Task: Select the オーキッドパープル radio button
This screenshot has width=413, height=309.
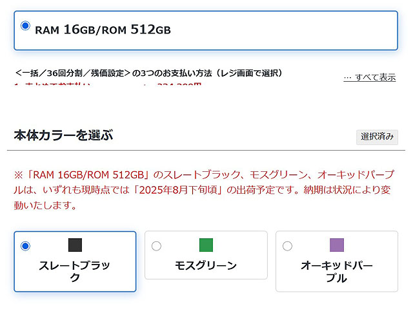Action: click(287, 246)
